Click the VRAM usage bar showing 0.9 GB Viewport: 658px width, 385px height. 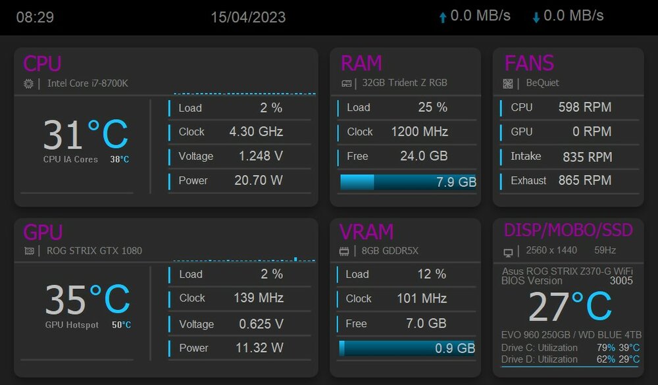(408, 348)
